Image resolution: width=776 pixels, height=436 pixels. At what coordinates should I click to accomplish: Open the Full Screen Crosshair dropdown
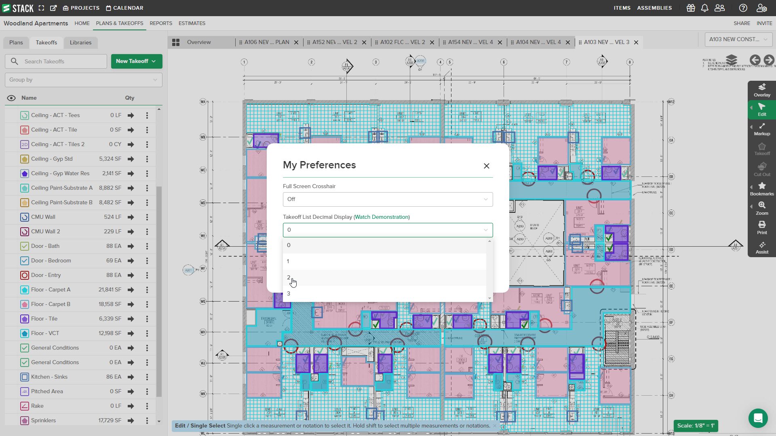tap(387, 199)
